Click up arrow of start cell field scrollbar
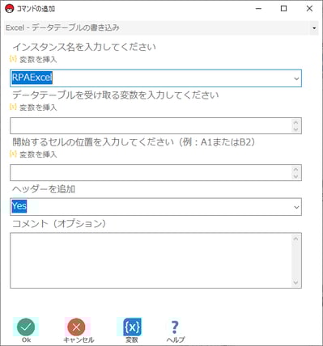Screen dimensions: 323x346 pyautogui.click(x=296, y=169)
